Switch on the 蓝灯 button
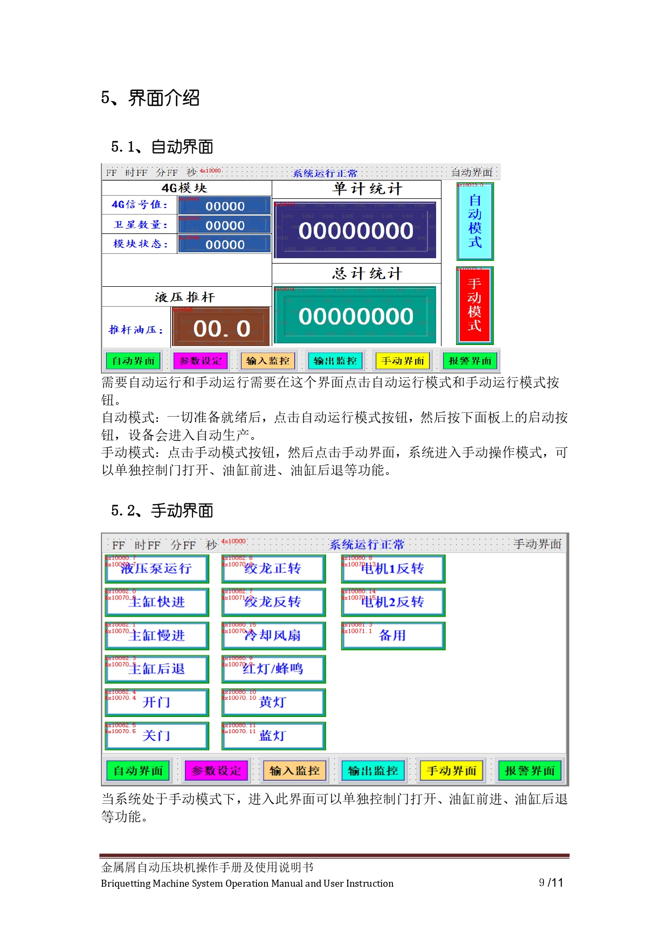Image resolution: width=669 pixels, height=946 pixels. 273,736
